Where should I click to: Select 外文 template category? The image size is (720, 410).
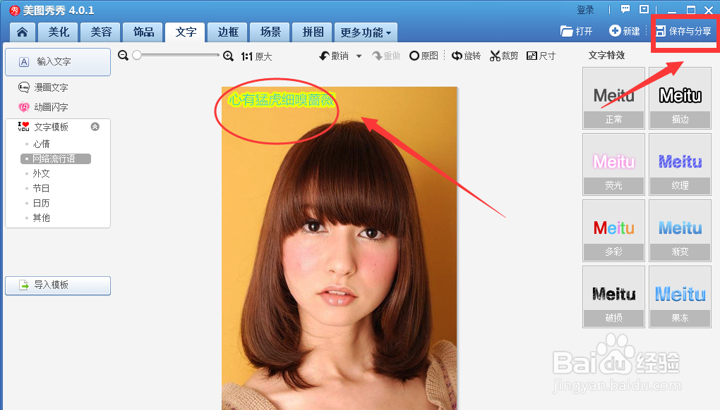coord(42,173)
